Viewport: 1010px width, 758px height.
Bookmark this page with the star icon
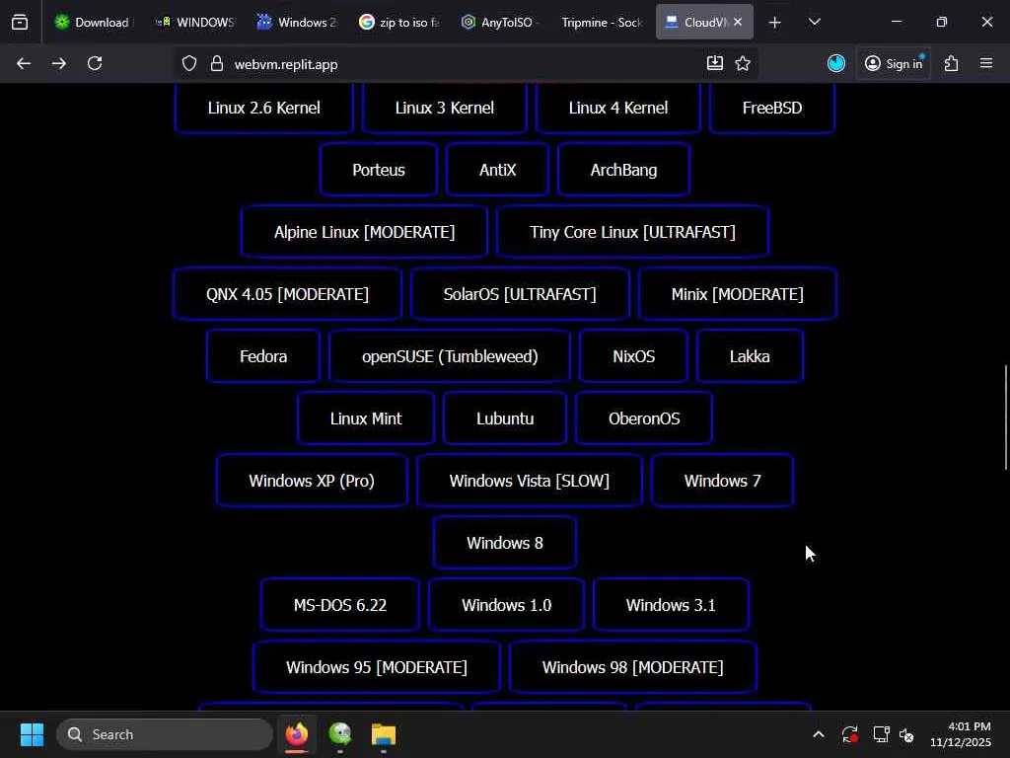pos(743,63)
